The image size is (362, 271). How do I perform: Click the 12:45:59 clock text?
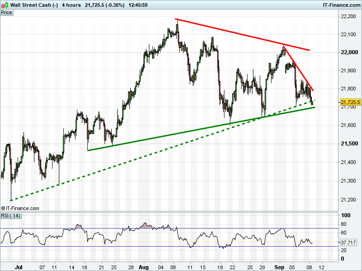[138, 5]
